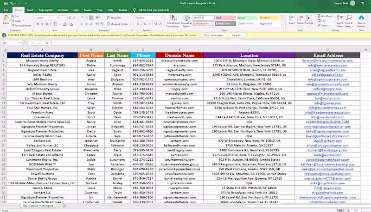
Task: Open email link legal@serhant.com
Action: click(x=327, y=140)
